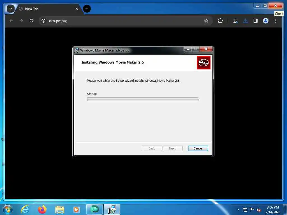Image resolution: width=287 pixels, height=215 pixels.
Task: Open the Chrome three-dot menu
Action: [276, 21]
